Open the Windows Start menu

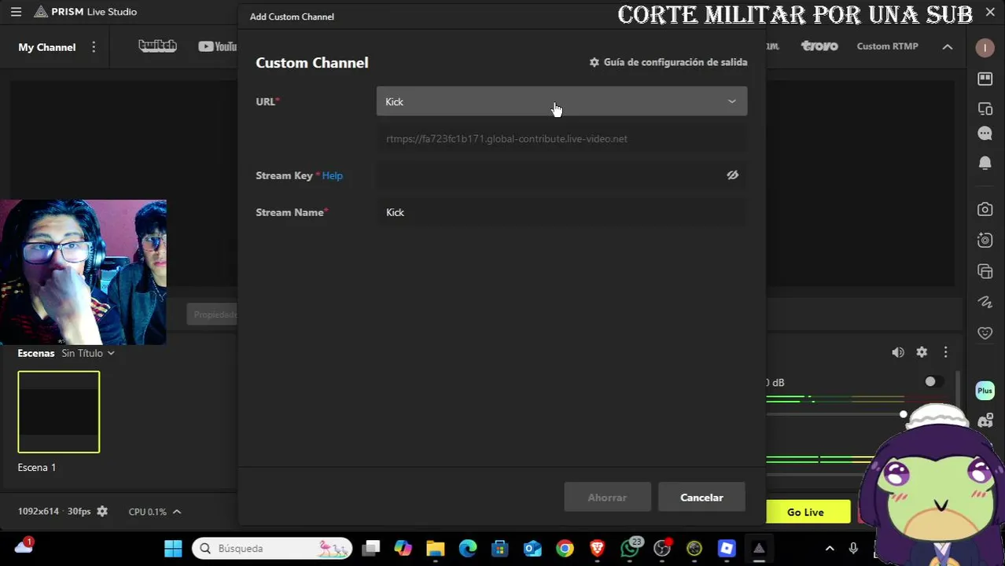(x=173, y=549)
